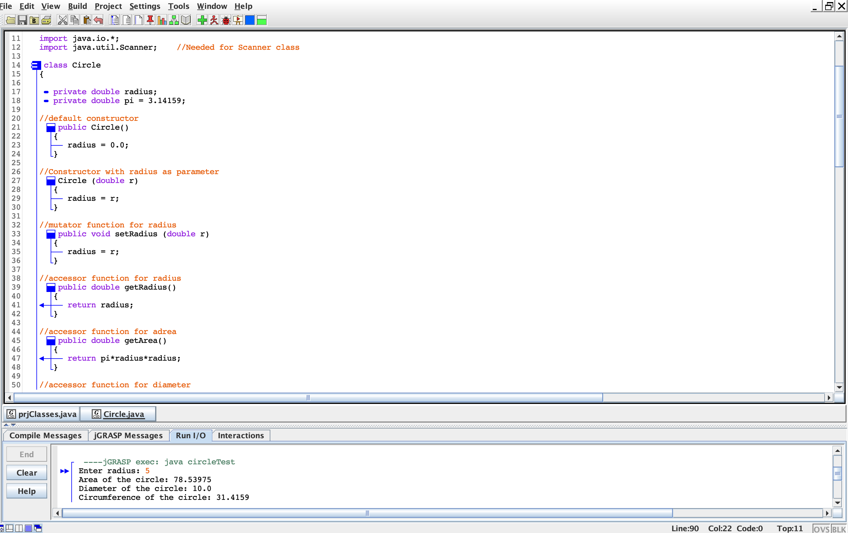Save file using the floppy disk icon

click(22, 20)
